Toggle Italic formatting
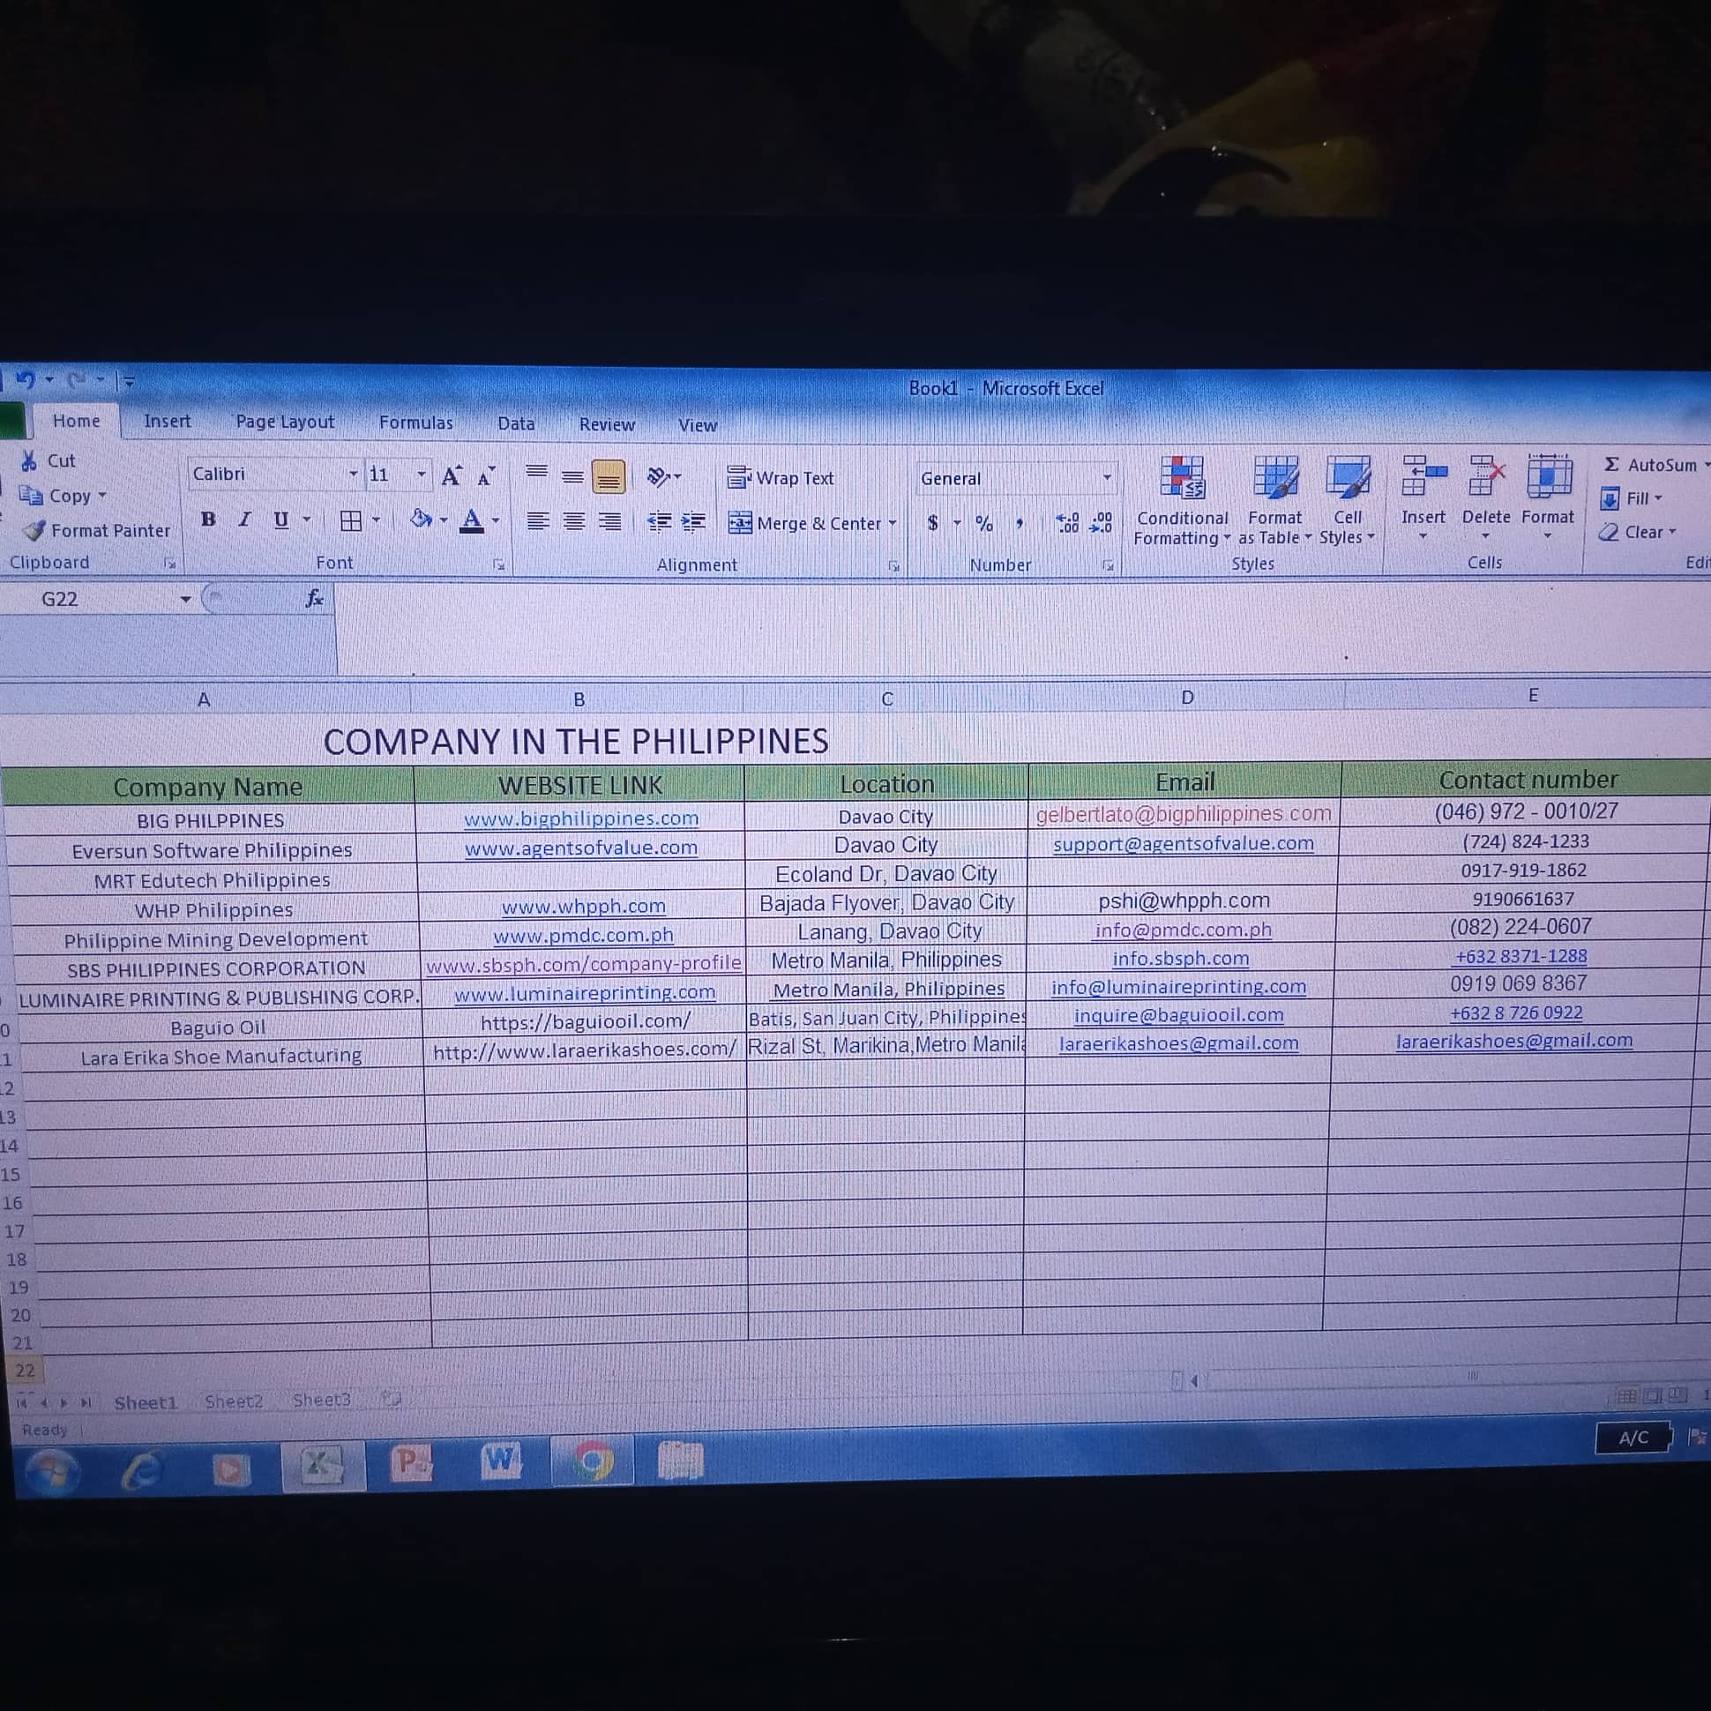The height and width of the screenshot is (1711, 1711). tap(244, 519)
